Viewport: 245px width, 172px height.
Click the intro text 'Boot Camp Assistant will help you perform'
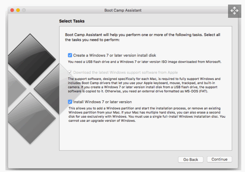[142, 37]
